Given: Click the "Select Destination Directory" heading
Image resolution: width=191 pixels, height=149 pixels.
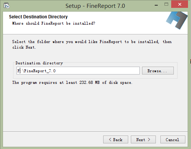Looking at the screenshot, I should [38, 17].
